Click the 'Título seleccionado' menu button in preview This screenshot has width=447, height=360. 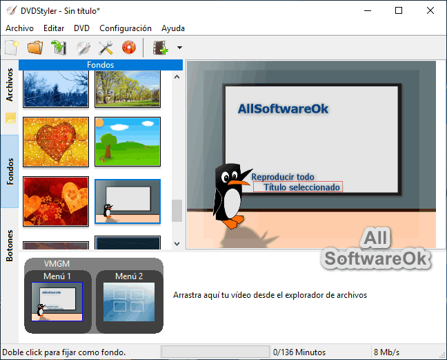[298, 187]
